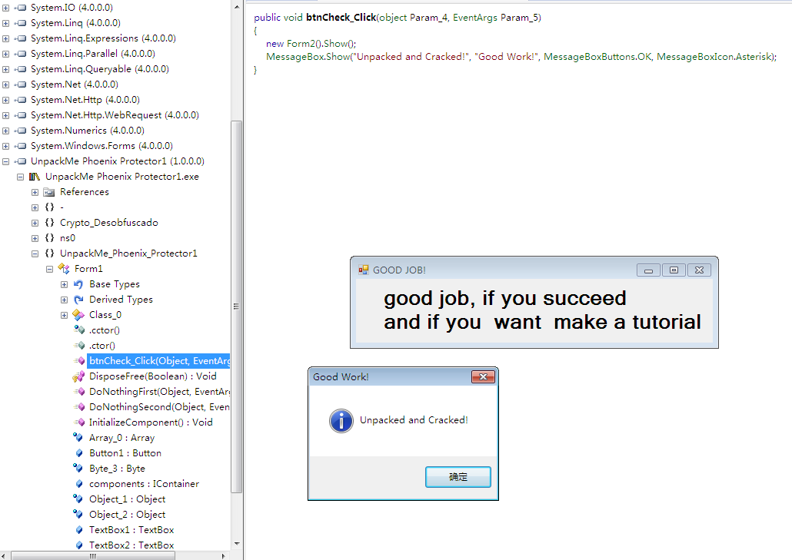Click the blue info icon in the message box
Viewport: 792px width, 560px height.
[x=341, y=420]
